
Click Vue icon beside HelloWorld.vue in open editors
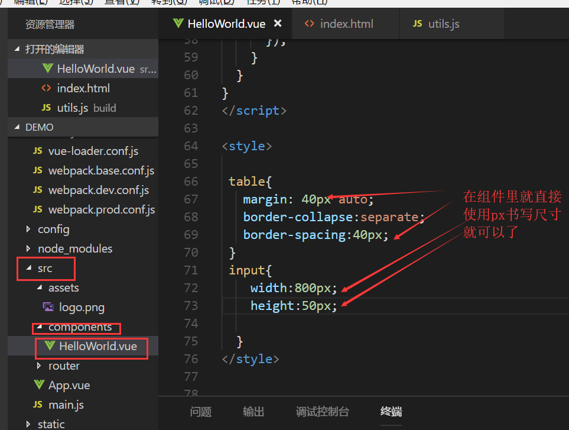(x=47, y=68)
